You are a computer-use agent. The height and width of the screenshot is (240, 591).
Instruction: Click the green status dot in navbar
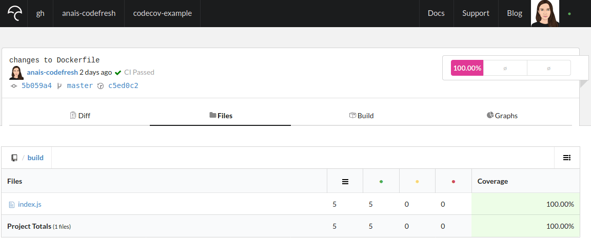[569, 14]
